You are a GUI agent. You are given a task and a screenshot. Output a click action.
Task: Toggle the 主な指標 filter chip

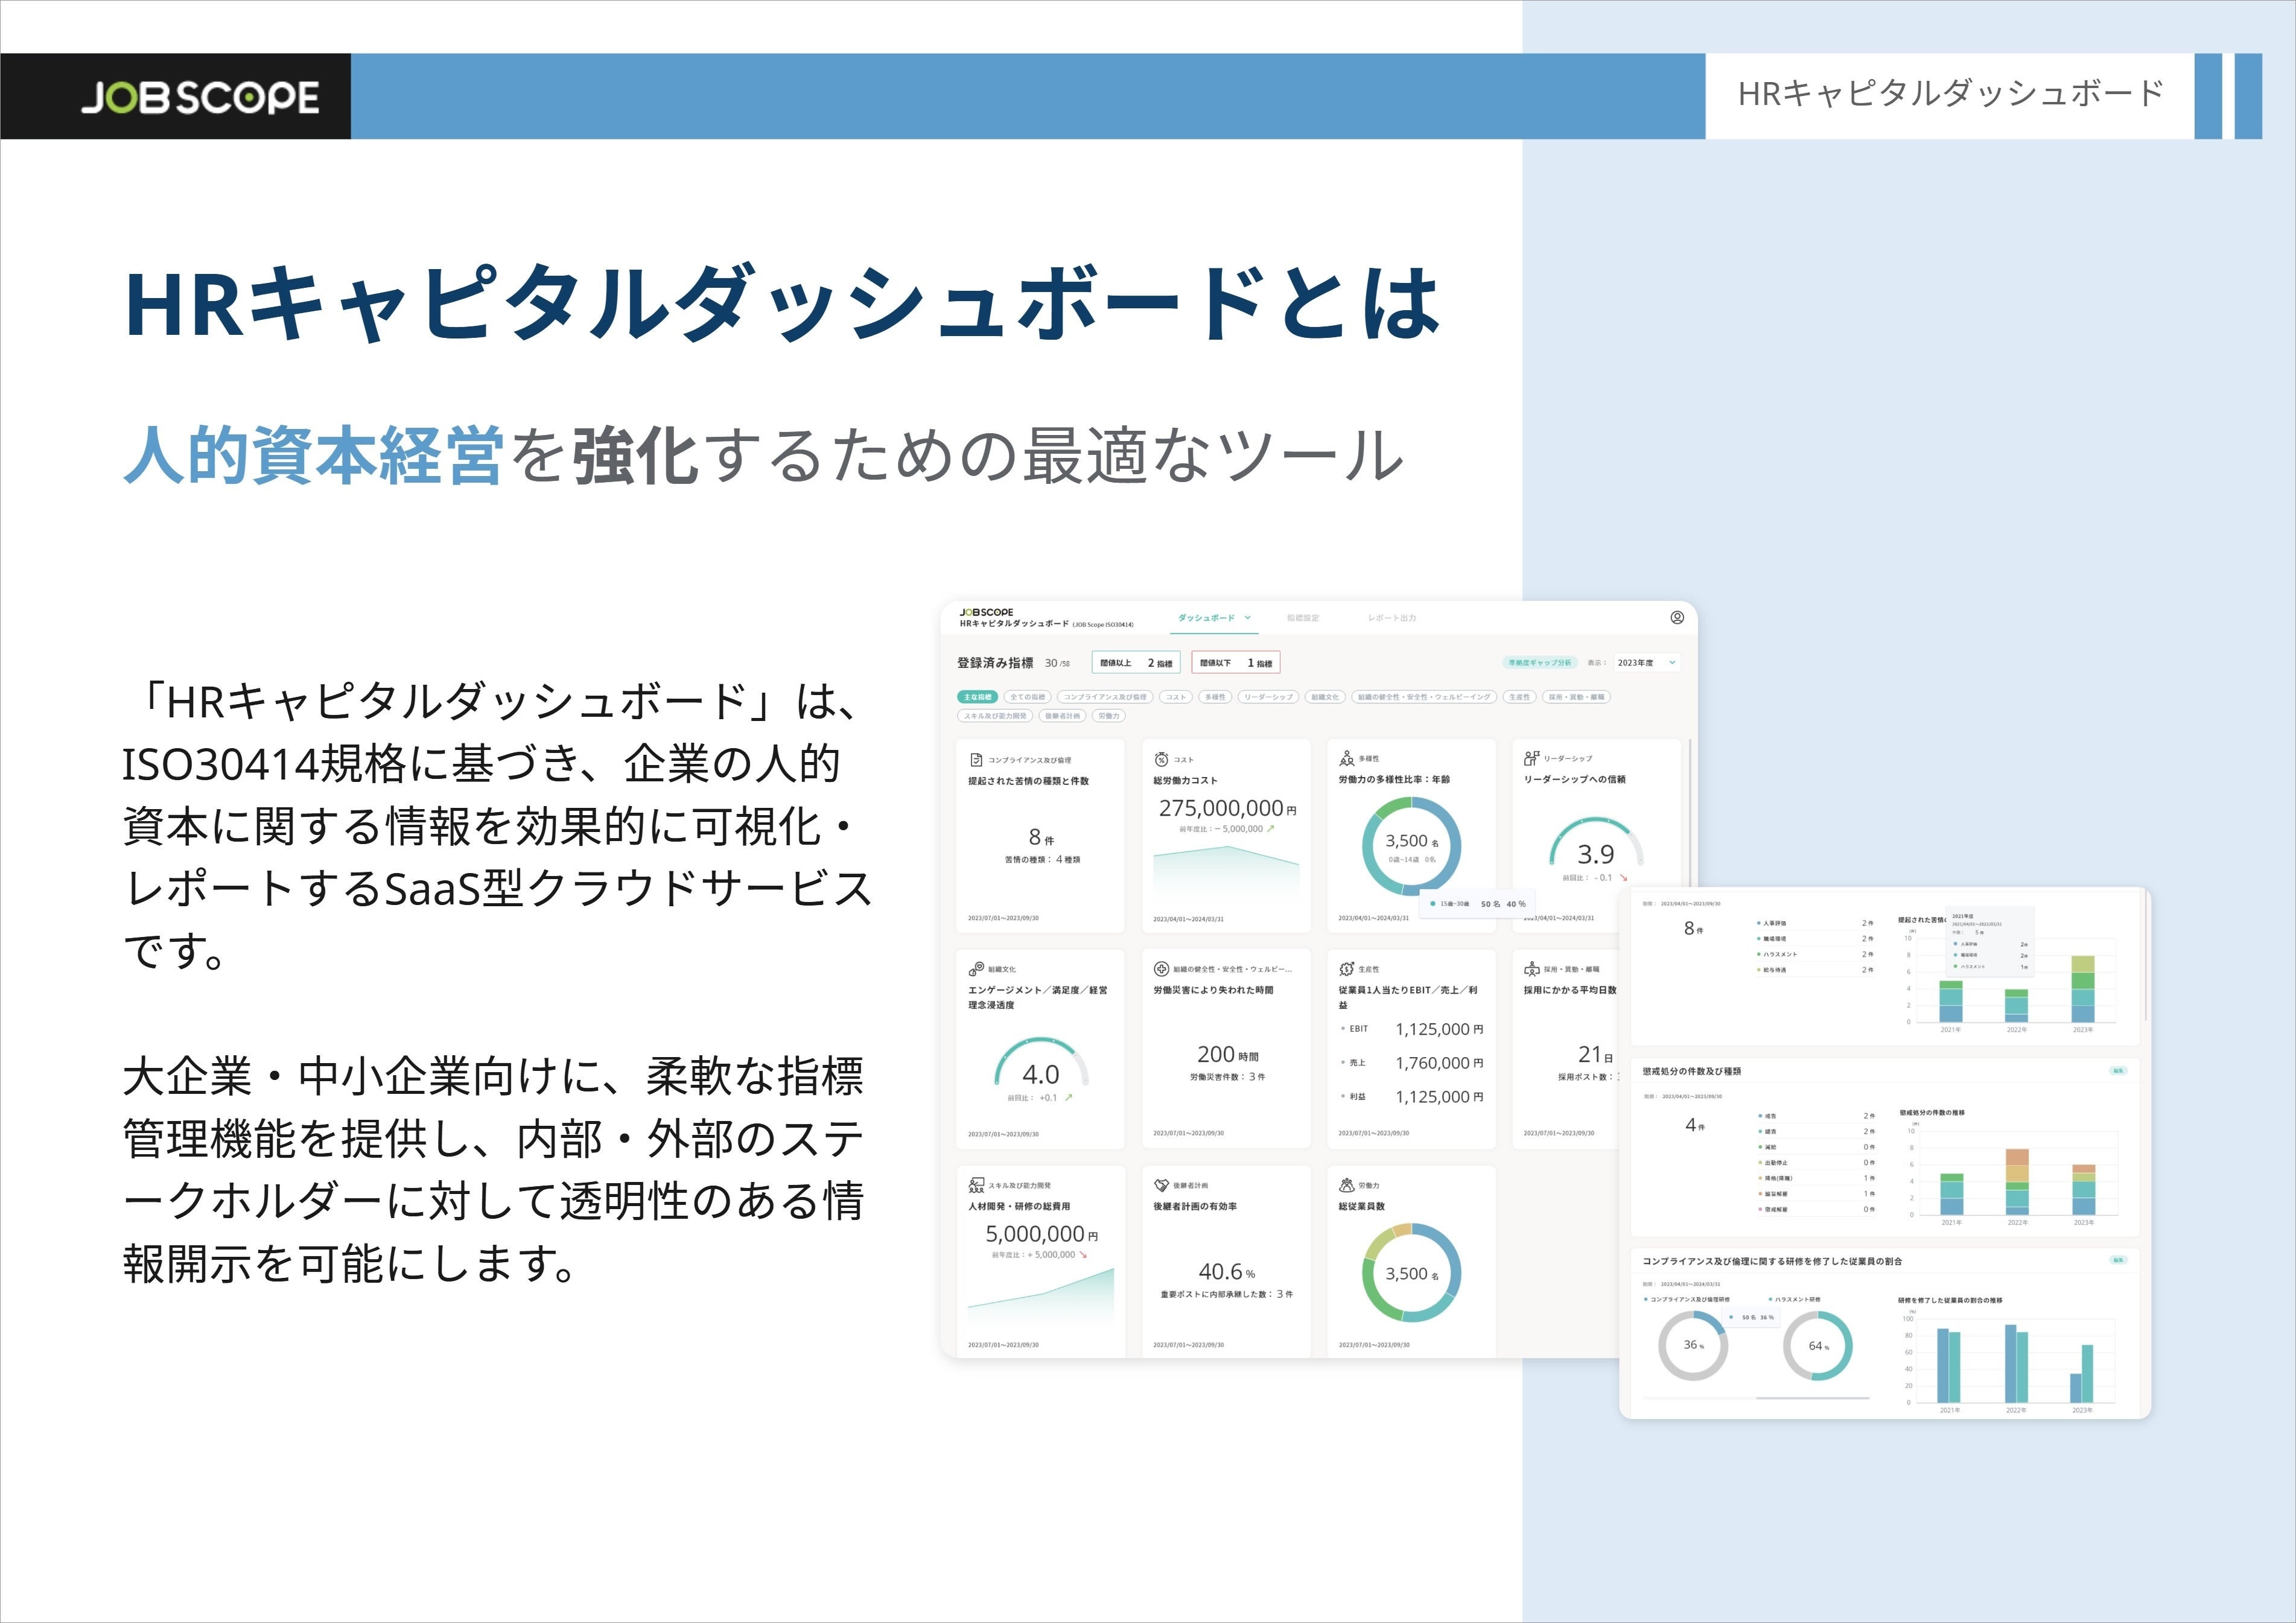[977, 697]
